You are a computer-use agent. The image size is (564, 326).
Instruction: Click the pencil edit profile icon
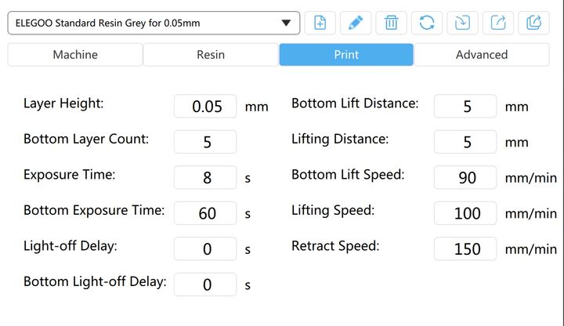356,23
